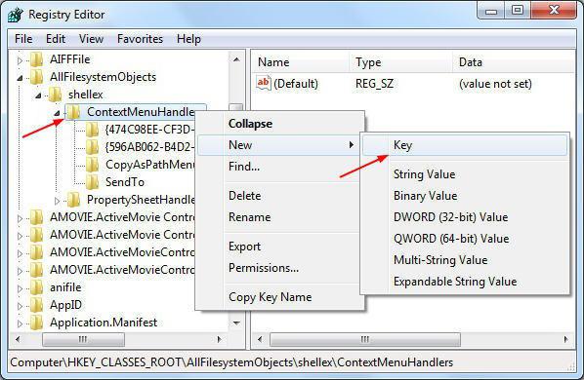Choose Export in the context menu
Screen dimensions: 584x380
(280, 247)
